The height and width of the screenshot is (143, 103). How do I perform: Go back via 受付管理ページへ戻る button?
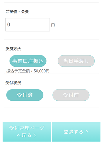pyautogui.click(x=27, y=132)
